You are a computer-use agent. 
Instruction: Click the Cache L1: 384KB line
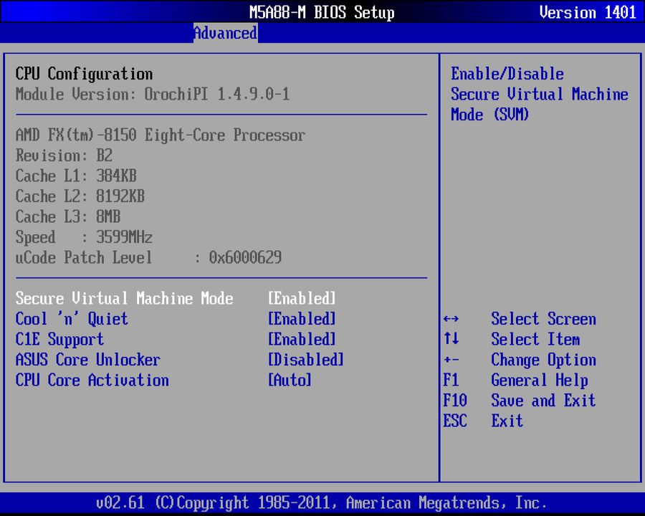(76, 176)
